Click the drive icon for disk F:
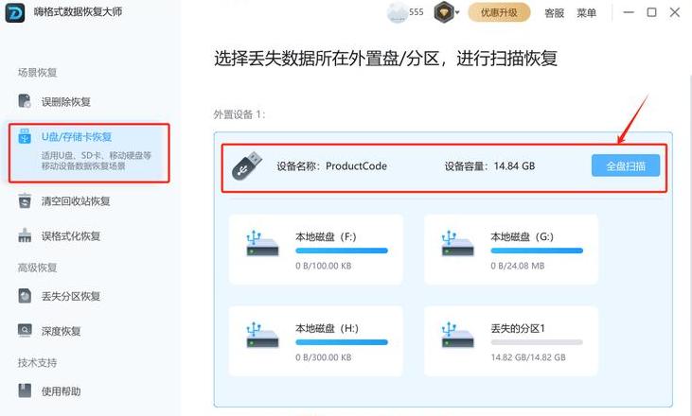The image size is (692, 416). [262, 243]
